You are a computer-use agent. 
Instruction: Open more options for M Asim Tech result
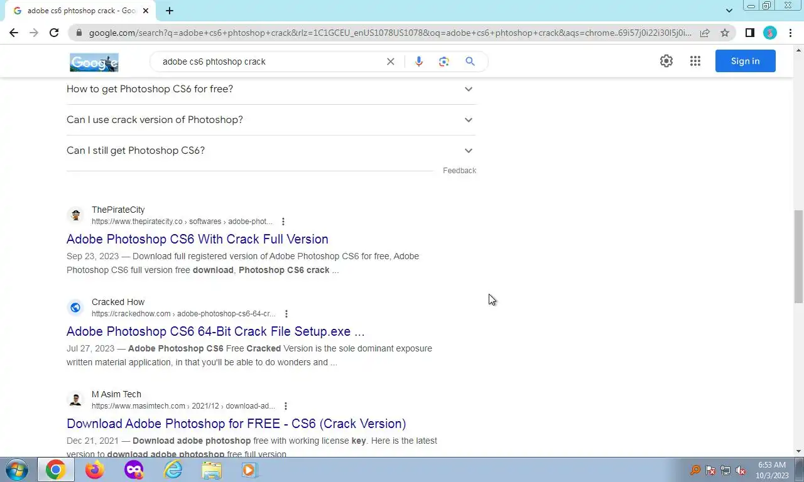[286, 406]
